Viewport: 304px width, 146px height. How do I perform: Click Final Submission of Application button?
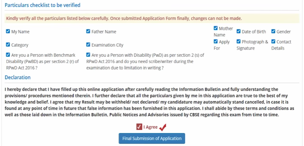(x=152, y=138)
